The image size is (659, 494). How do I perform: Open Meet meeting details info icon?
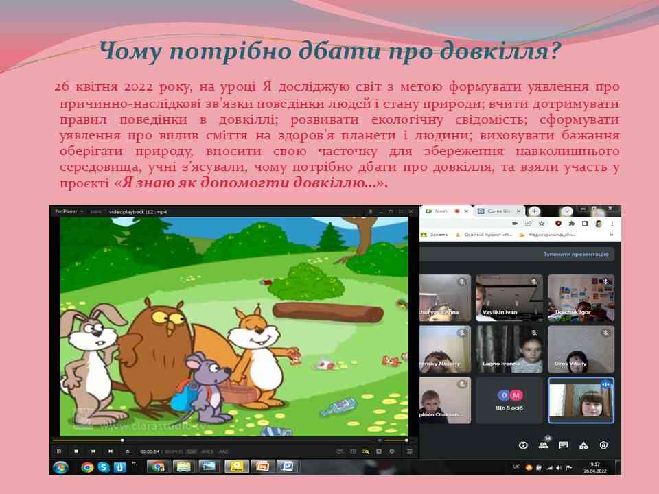coord(523,445)
